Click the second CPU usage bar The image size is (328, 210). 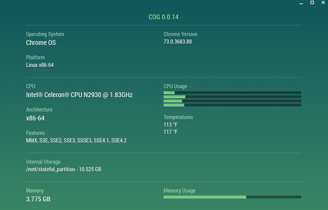coord(232,97)
